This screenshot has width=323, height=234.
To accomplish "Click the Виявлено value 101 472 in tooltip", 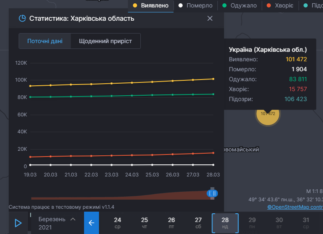I will (x=296, y=59).
